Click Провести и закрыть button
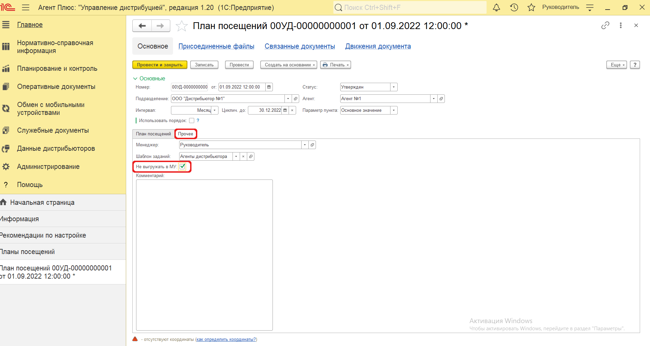The height and width of the screenshot is (346, 650). tap(160, 65)
